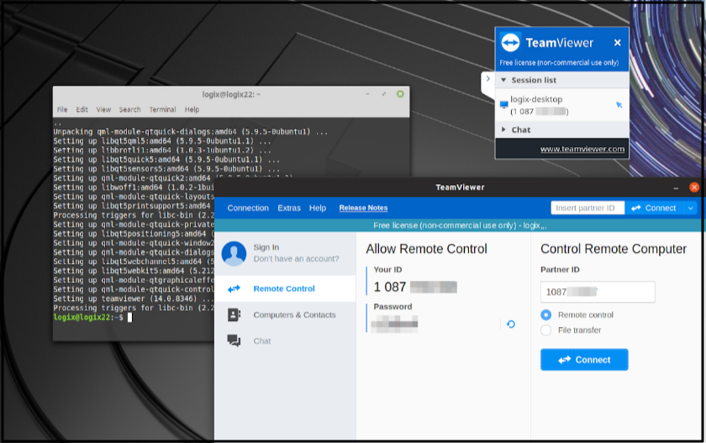Screen dimensions: 706x443
Task: Open the terminal Search menu
Action: [x=129, y=109]
